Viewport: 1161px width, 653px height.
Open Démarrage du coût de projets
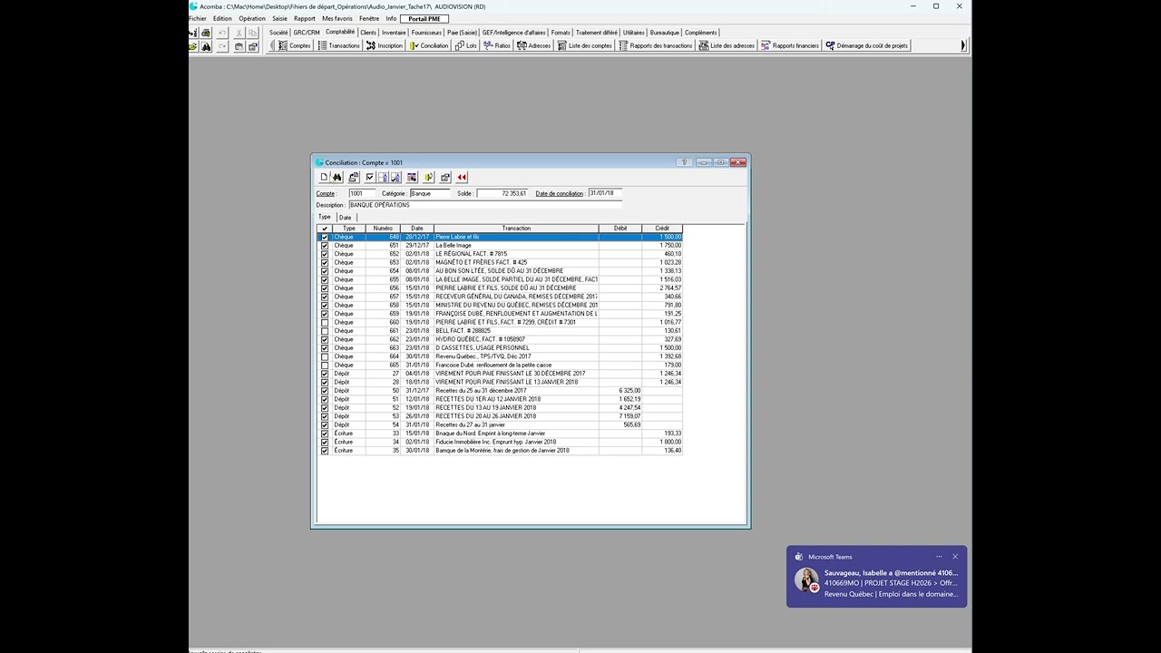coord(867,45)
